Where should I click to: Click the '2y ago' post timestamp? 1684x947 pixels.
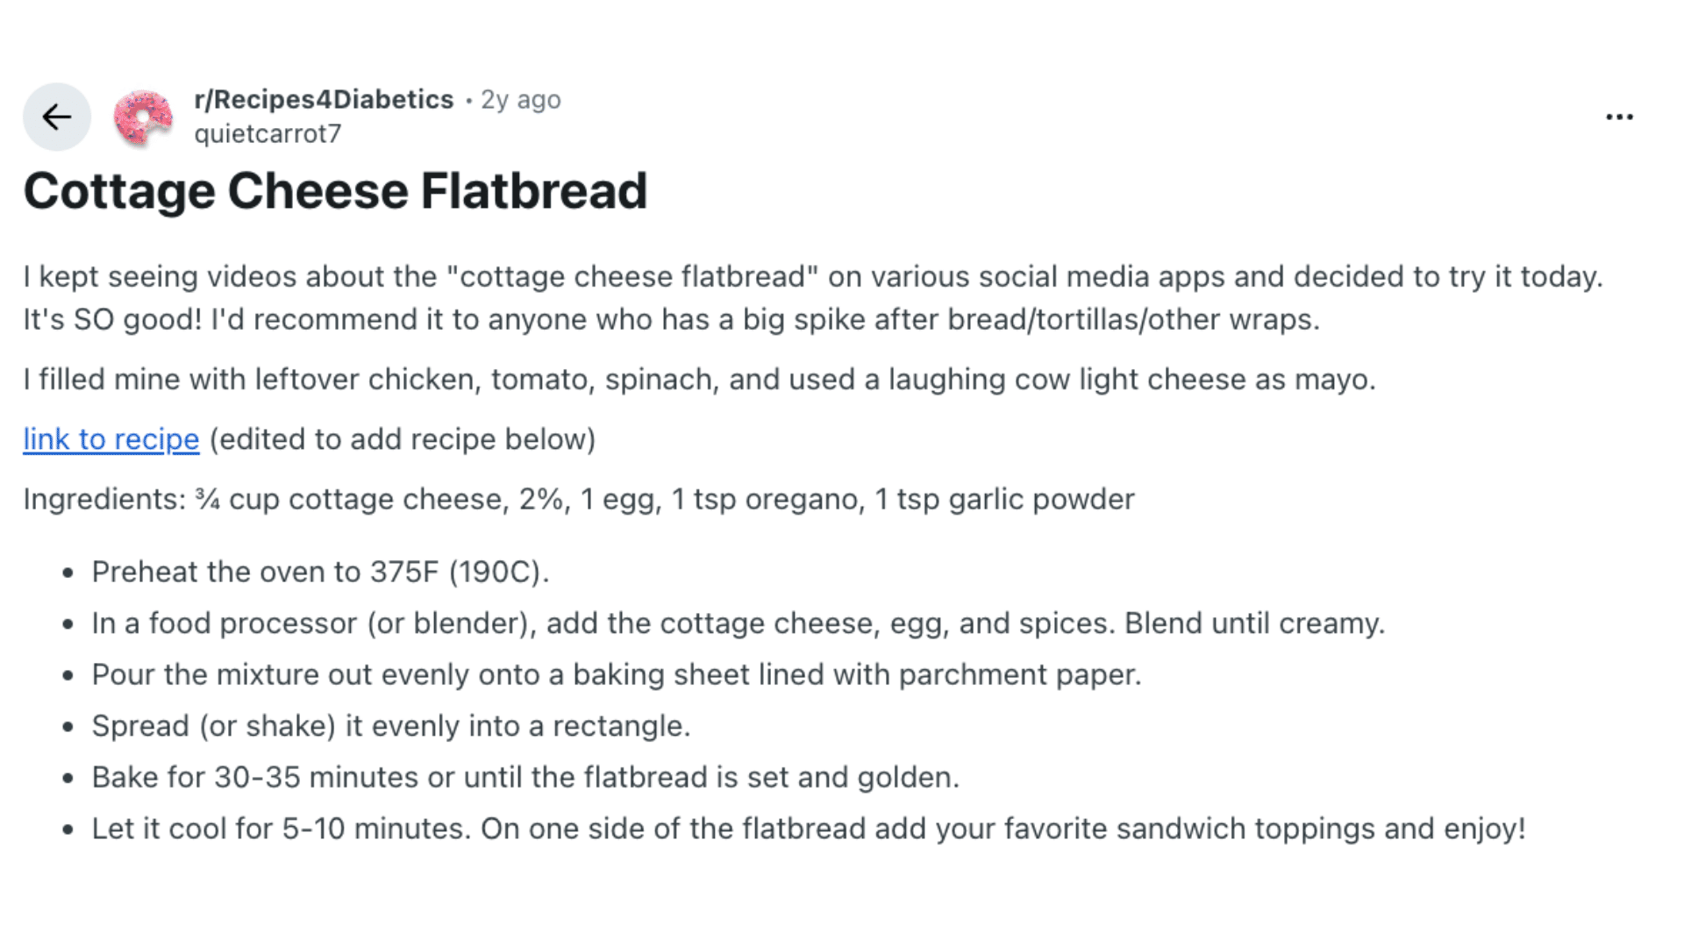point(520,100)
